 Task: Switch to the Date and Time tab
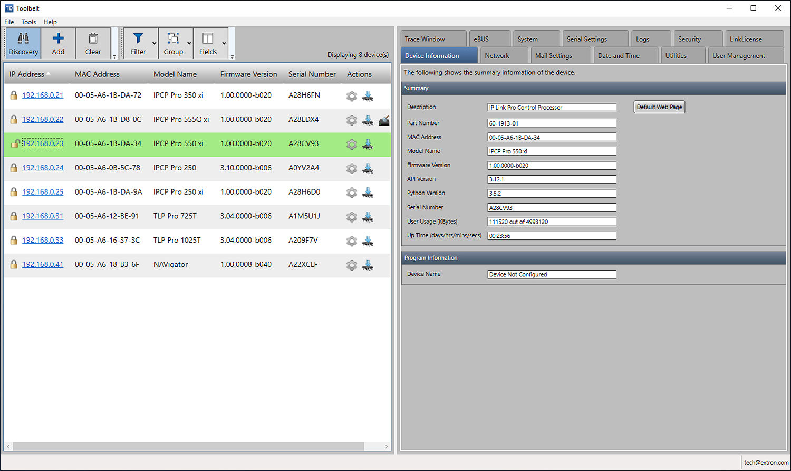point(626,55)
